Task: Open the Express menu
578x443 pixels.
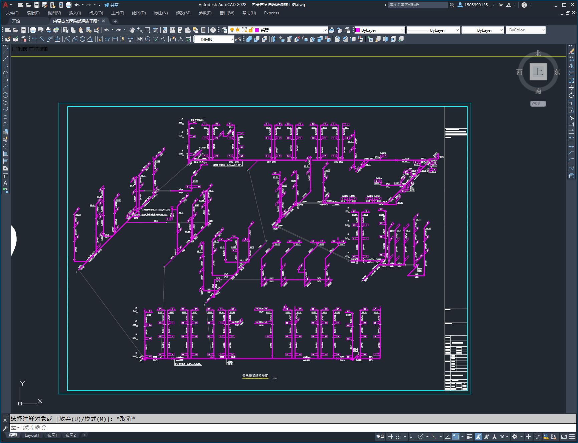Action: pyautogui.click(x=271, y=13)
